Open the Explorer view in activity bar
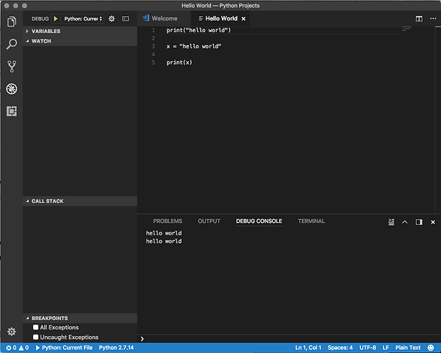The image size is (441, 353). click(12, 21)
